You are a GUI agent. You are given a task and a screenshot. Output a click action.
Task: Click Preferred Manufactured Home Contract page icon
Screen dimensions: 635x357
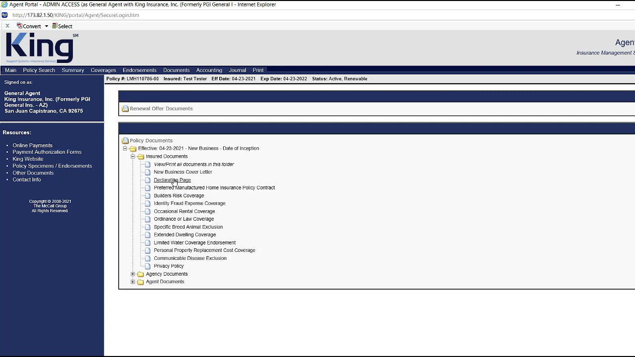(148, 188)
